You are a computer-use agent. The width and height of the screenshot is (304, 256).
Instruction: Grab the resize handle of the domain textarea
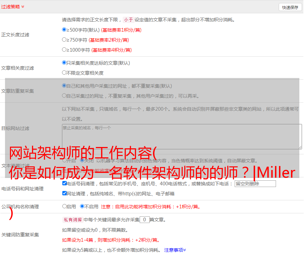click(300, 147)
